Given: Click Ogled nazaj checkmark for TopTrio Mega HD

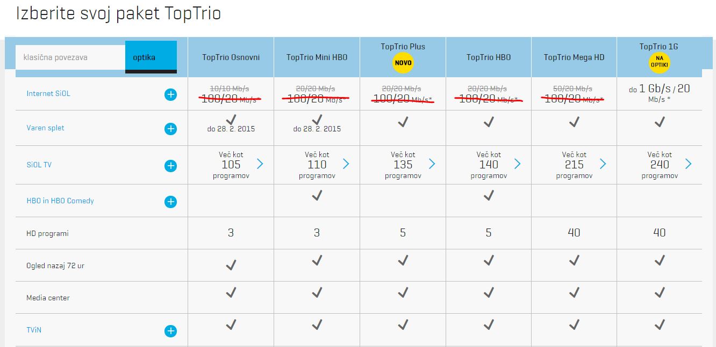Looking at the screenshot, I should point(574,260).
